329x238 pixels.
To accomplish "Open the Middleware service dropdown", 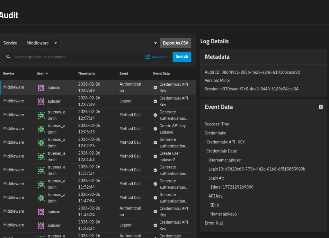I will (42, 43).
